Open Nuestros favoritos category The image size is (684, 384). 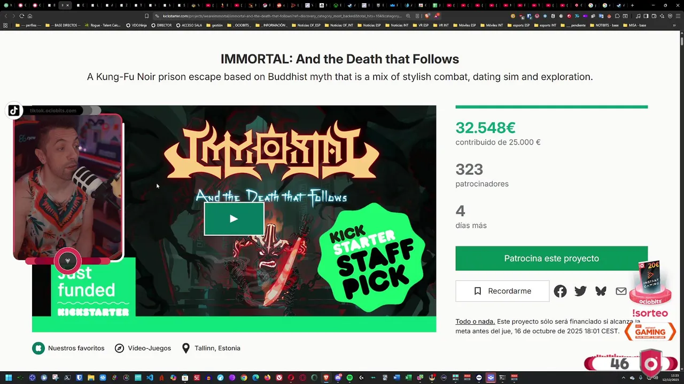pos(68,348)
